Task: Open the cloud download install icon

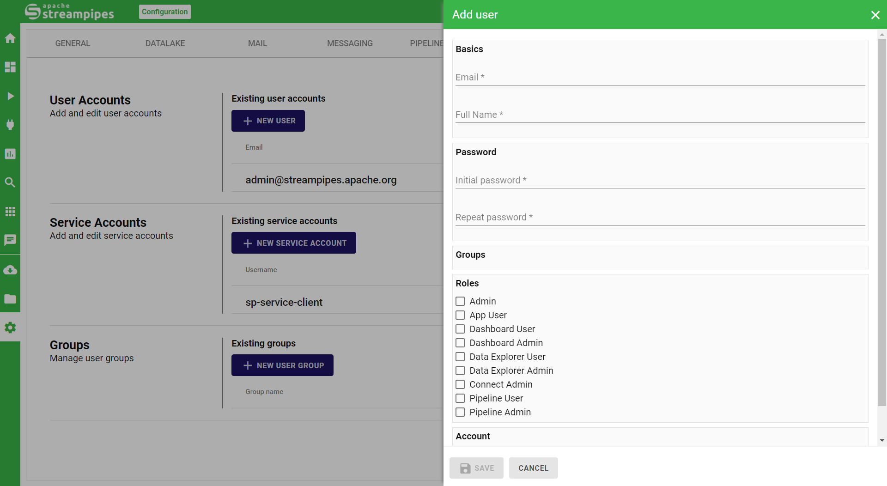Action: pos(10,270)
